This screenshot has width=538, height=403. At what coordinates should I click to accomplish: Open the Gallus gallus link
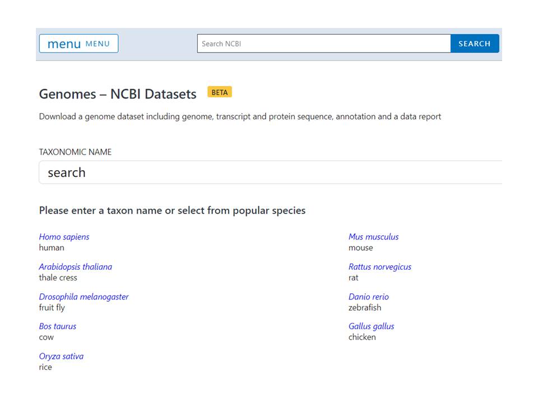[x=371, y=326]
